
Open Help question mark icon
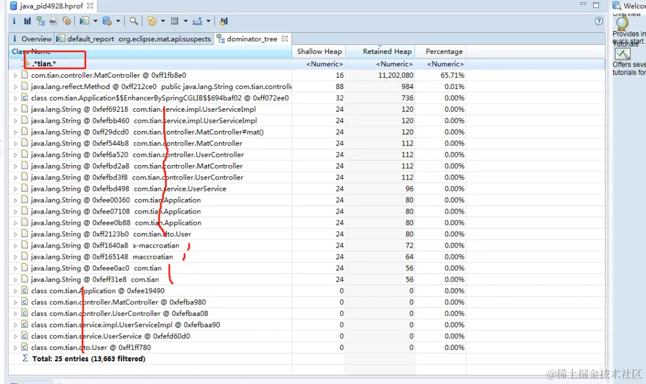pos(599,21)
